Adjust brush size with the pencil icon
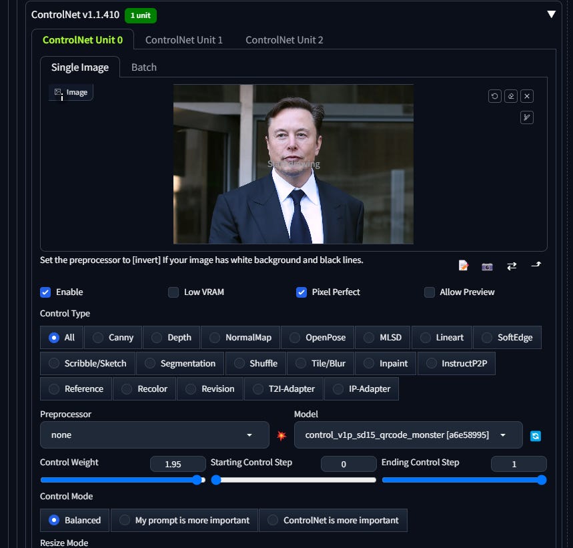Screen dimensions: 573x548 tap(526, 117)
